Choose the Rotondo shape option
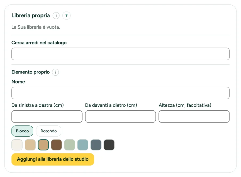This screenshot has width=241, height=177. pos(48,131)
